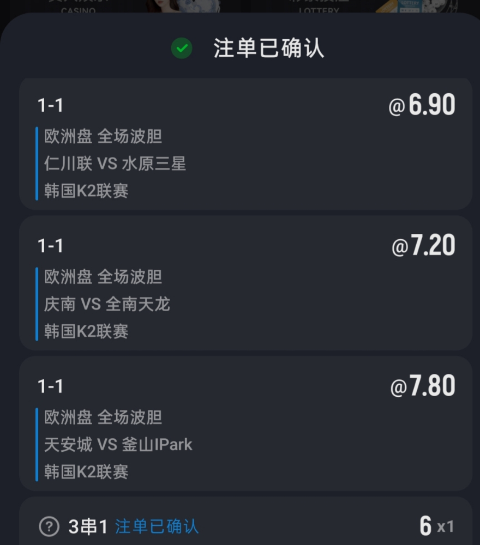The image size is (480, 545).
Task: Open the 庆南 VS 全南天龙 match
Action: [x=107, y=304]
